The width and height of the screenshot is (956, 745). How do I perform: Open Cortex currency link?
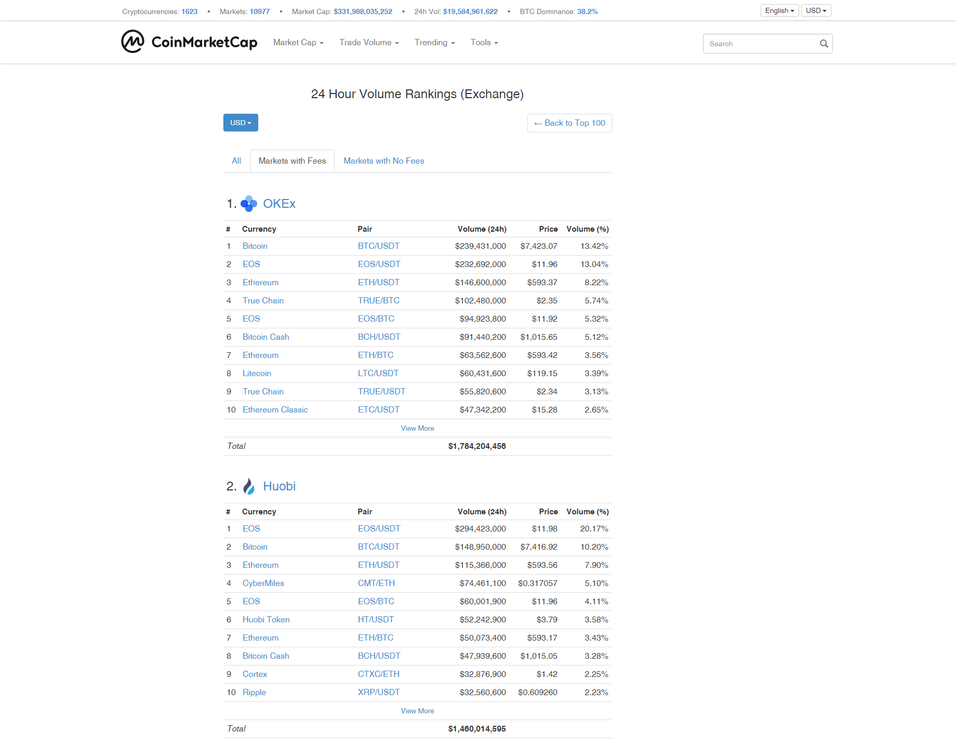(x=255, y=674)
